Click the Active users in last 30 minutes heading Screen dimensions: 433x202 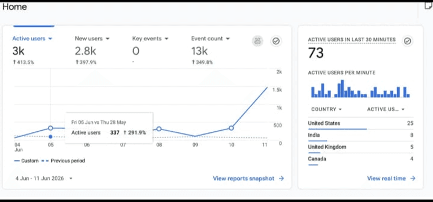click(352, 40)
